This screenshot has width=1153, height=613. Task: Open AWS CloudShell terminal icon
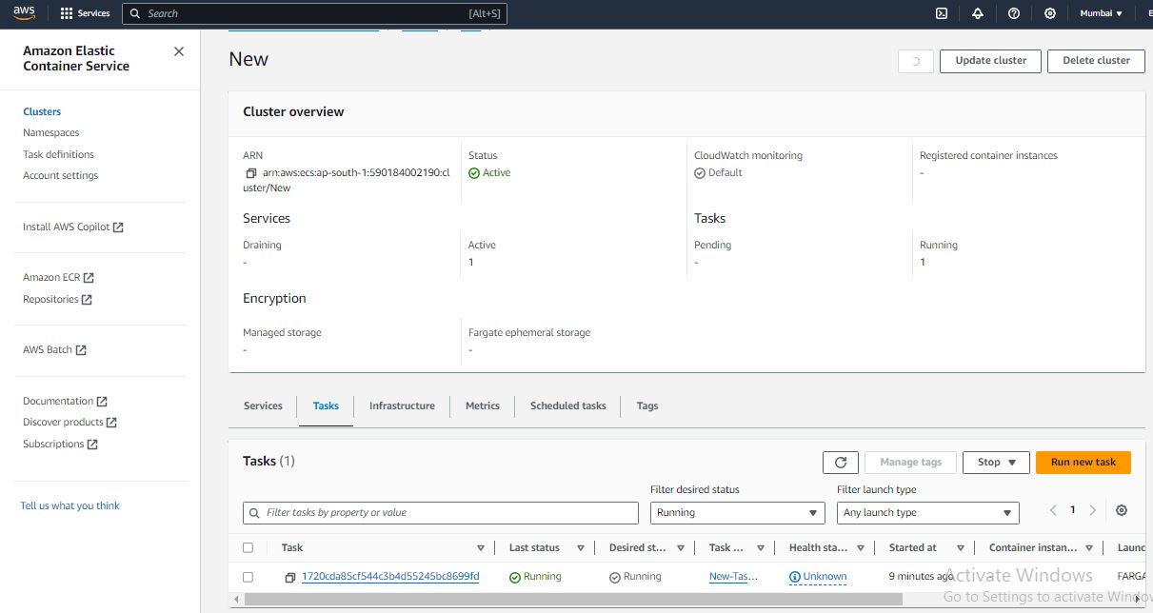click(941, 13)
